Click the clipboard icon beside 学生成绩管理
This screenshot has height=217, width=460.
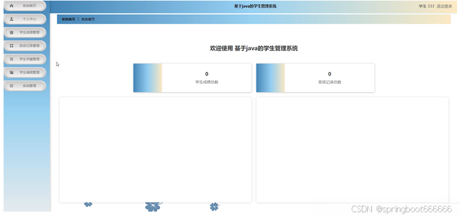12,32
